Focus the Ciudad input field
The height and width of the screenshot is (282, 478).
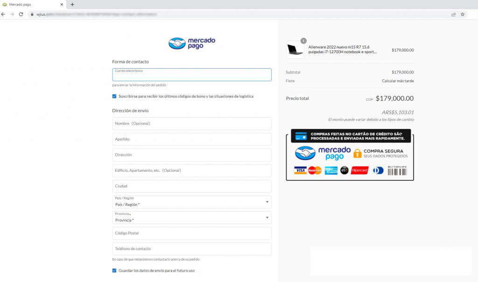192,186
